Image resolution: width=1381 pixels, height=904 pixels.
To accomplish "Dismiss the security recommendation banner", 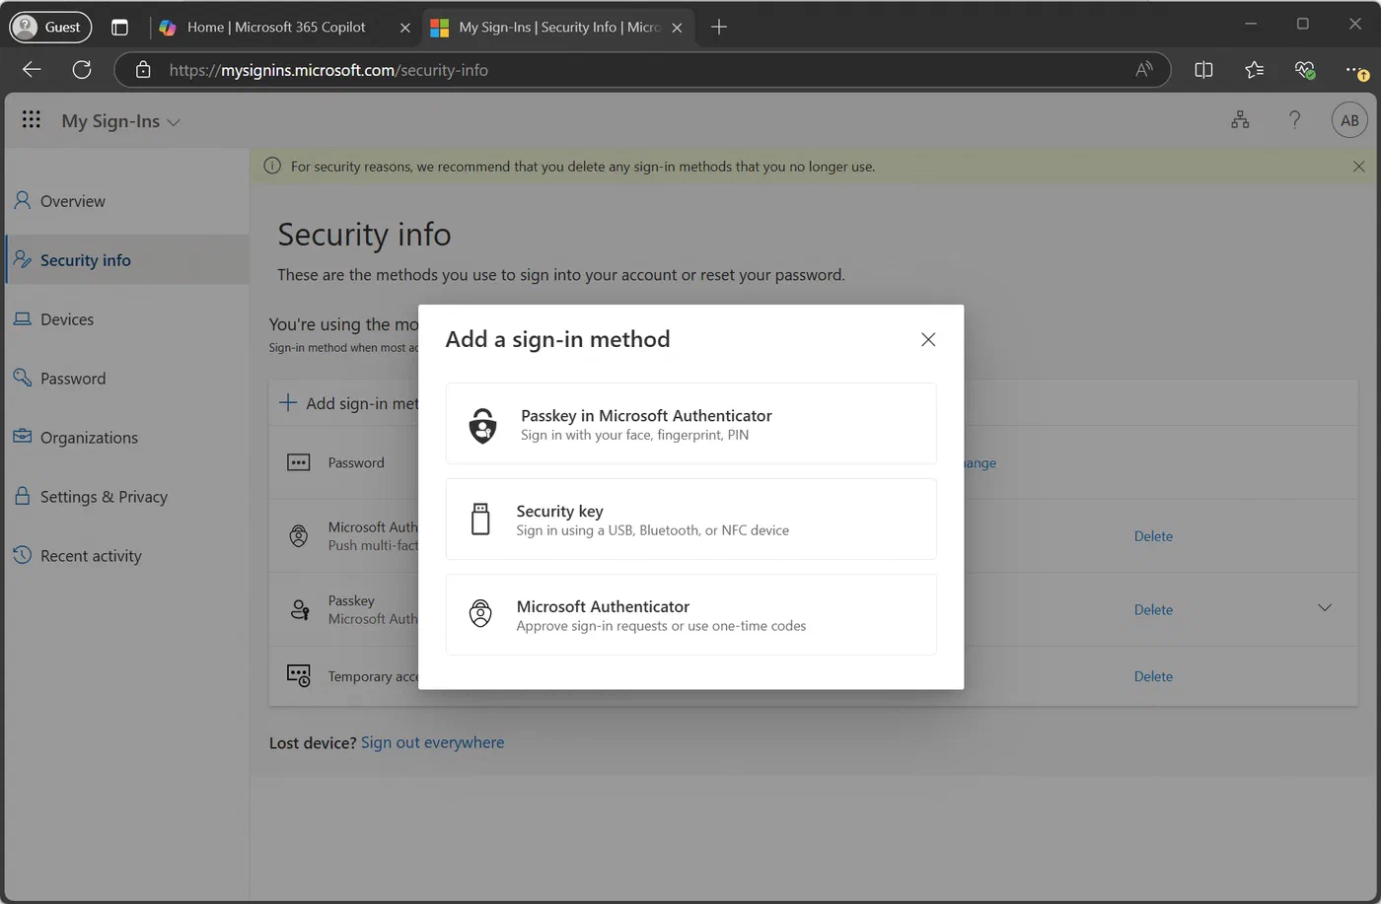I will (x=1358, y=167).
